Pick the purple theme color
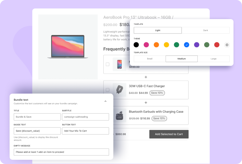The width and height of the screenshot is (242, 164). (x=197, y=45)
